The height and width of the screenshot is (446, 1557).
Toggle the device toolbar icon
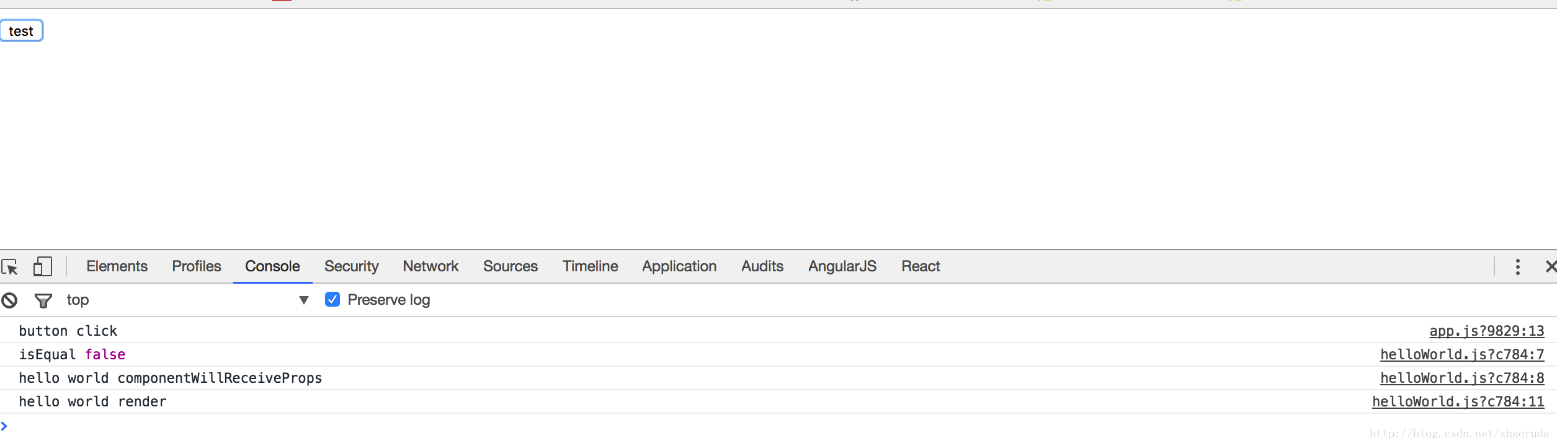point(42,266)
